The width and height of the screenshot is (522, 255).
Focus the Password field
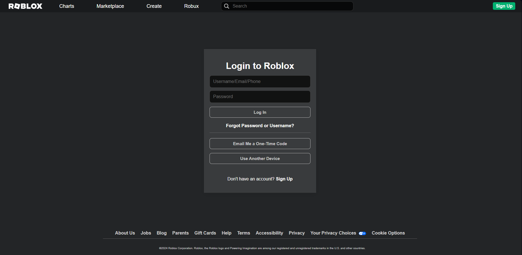click(260, 97)
